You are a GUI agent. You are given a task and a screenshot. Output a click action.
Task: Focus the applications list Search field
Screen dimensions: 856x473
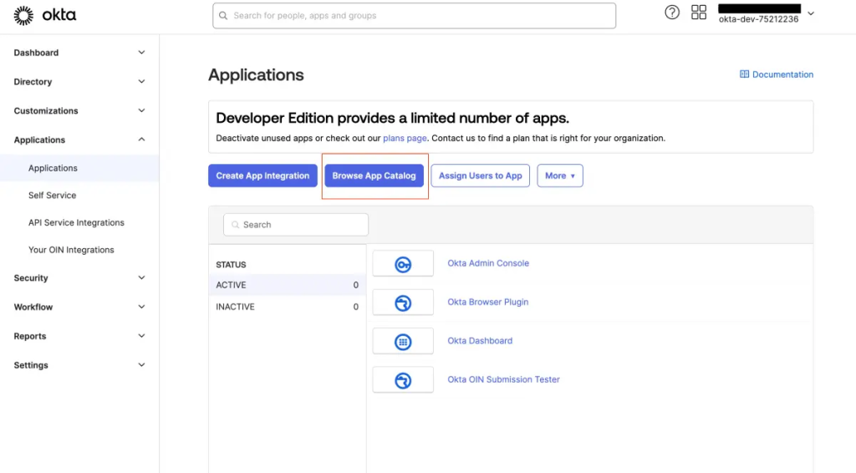coord(296,225)
